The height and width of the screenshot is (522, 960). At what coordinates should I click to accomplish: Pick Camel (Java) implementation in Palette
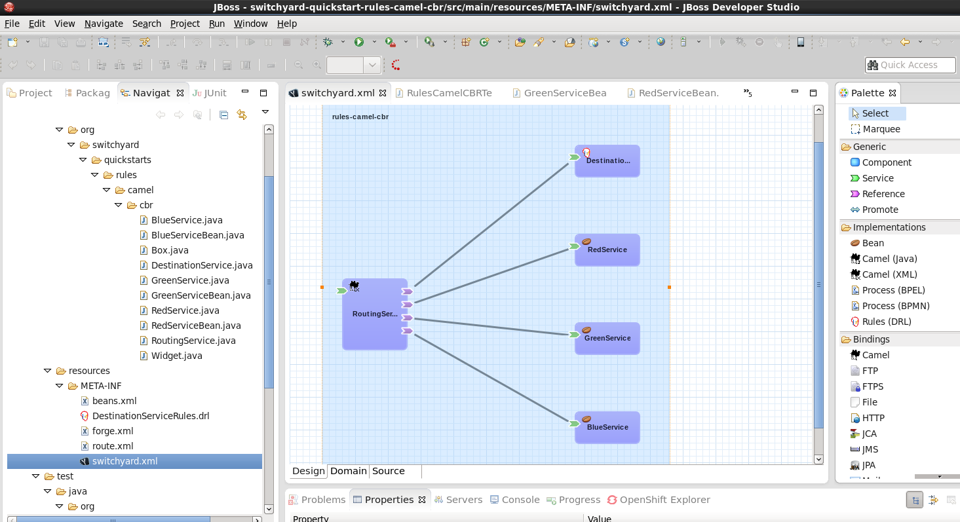883,259
